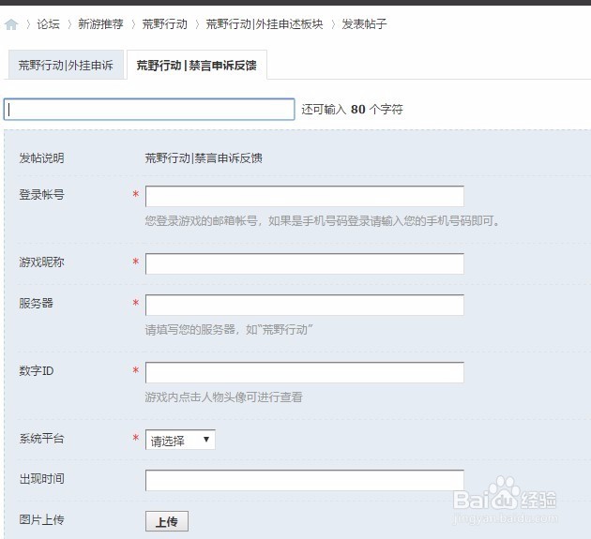Click the 系统平台 label
Viewport: 591px width, 539px height.
click(41, 438)
